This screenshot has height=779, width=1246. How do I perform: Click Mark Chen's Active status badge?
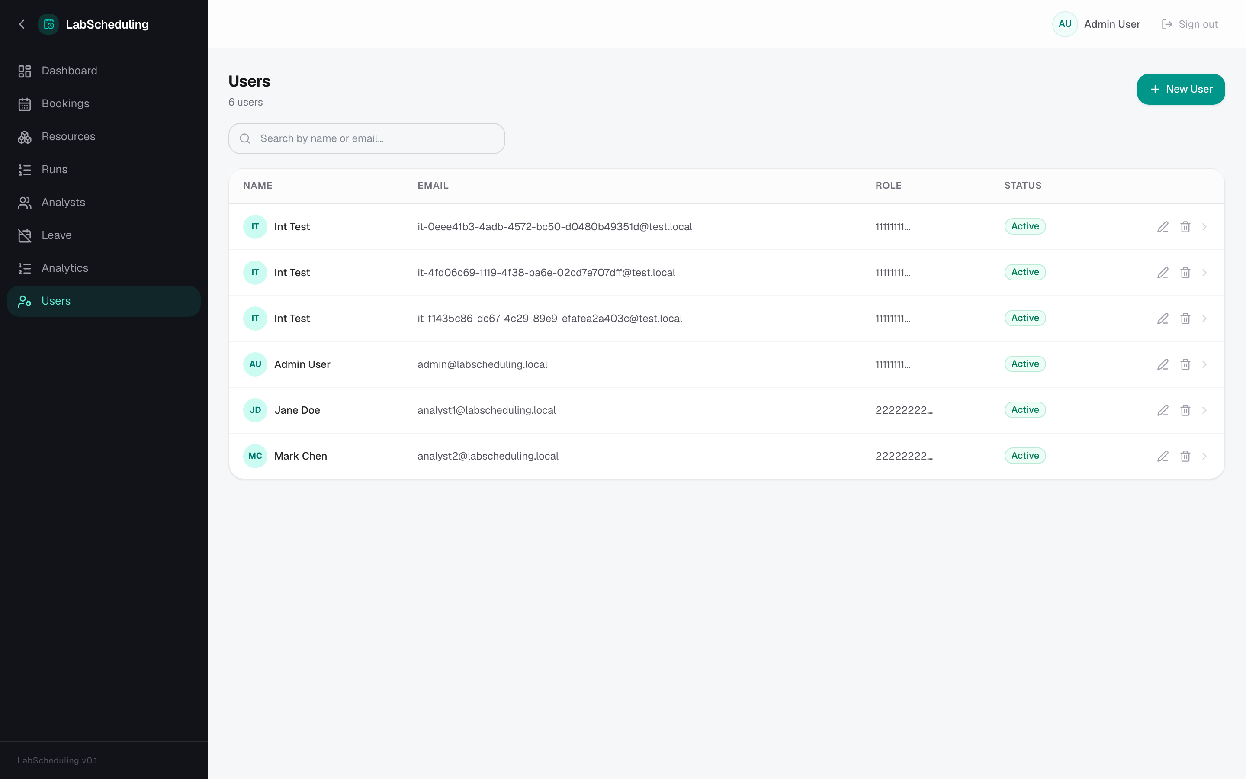coord(1024,455)
